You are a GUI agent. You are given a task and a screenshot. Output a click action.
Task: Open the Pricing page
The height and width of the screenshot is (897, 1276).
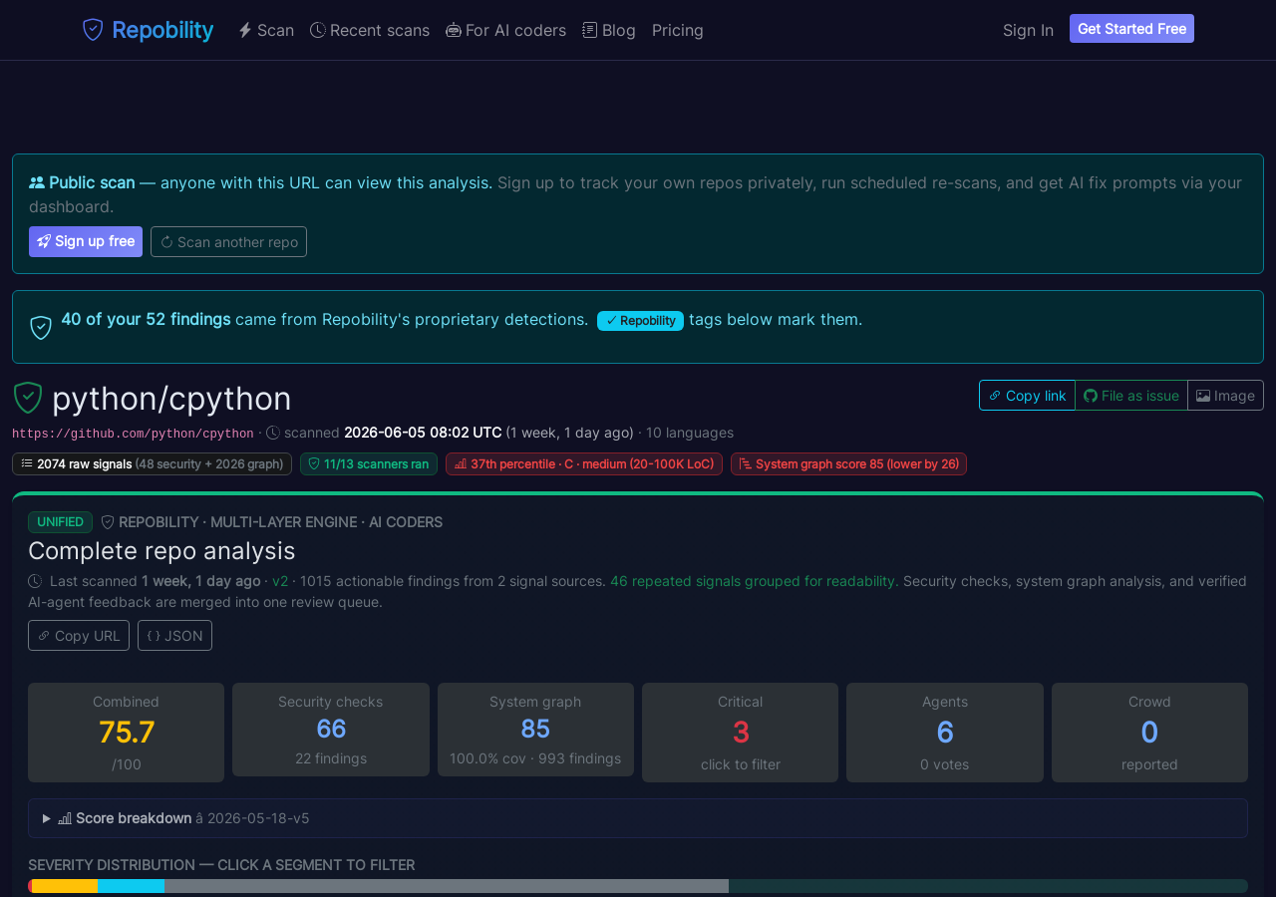pyautogui.click(x=678, y=30)
